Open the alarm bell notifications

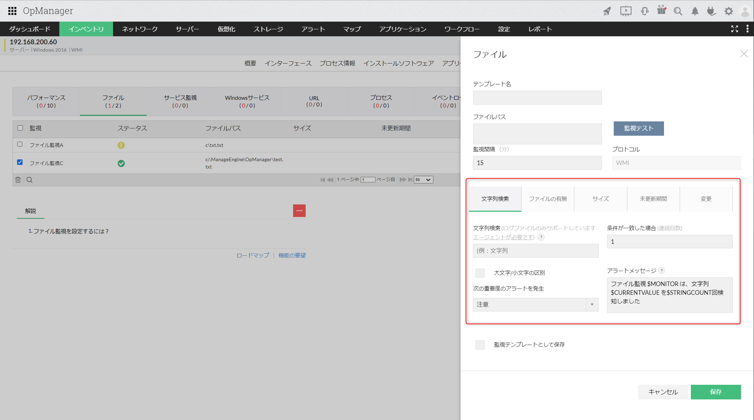(x=695, y=11)
